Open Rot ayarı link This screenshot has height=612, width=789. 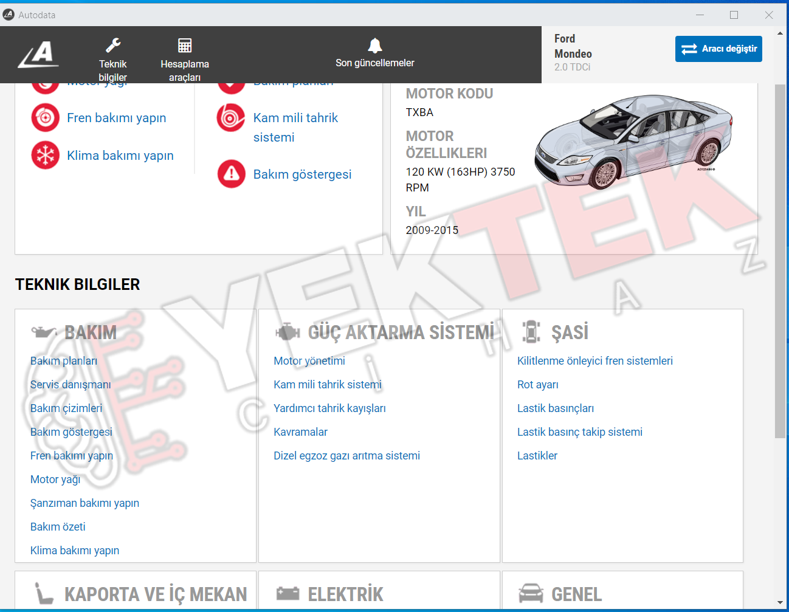coord(538,385)
